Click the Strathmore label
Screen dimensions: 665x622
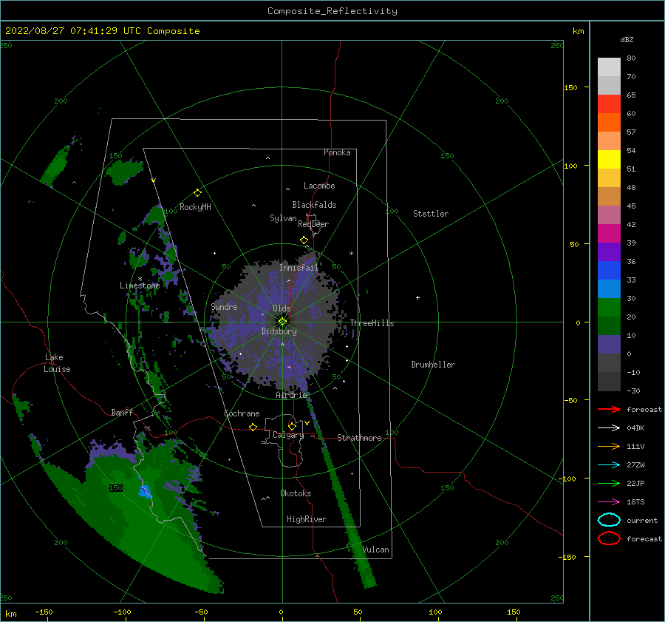click(359, 438)
